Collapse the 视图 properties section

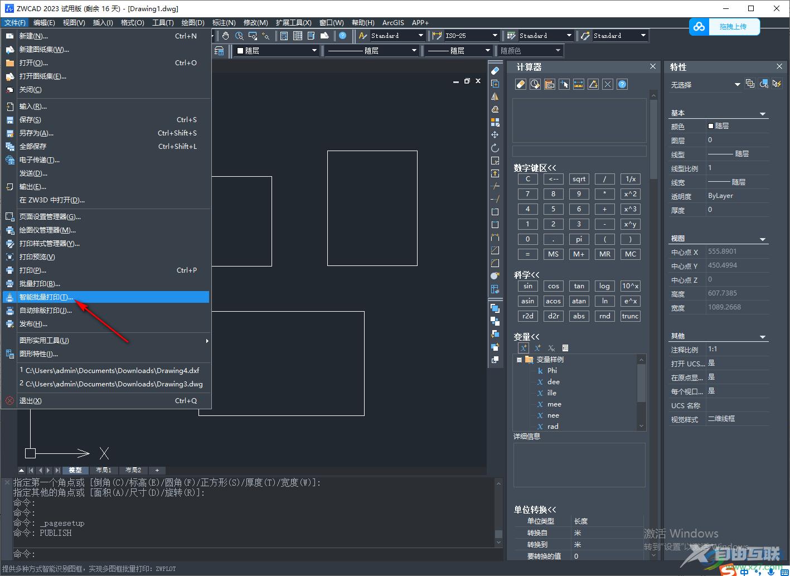tap(763, 239)
